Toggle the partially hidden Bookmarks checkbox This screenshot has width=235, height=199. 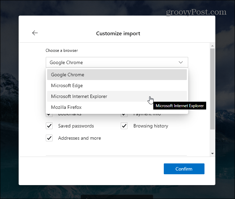tap(49, 115)
